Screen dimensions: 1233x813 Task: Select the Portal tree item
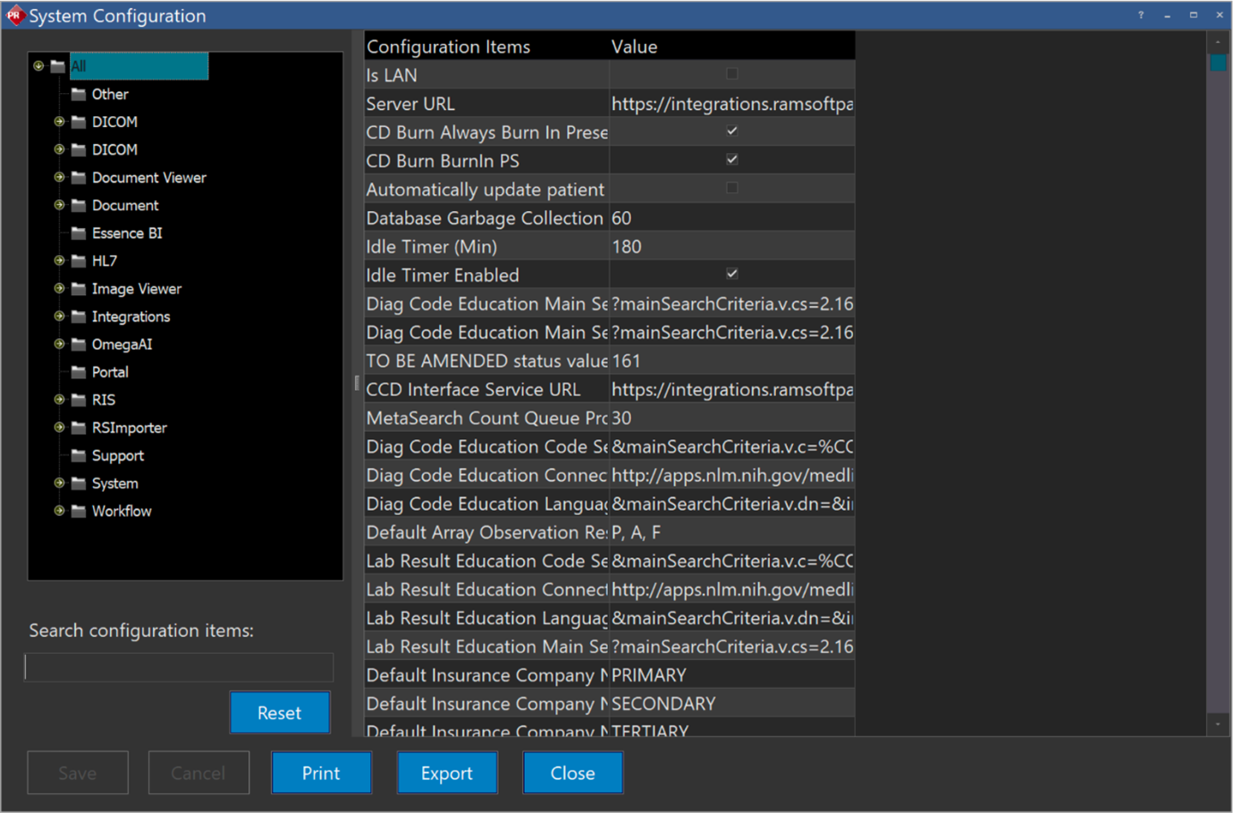coord(109,371)
